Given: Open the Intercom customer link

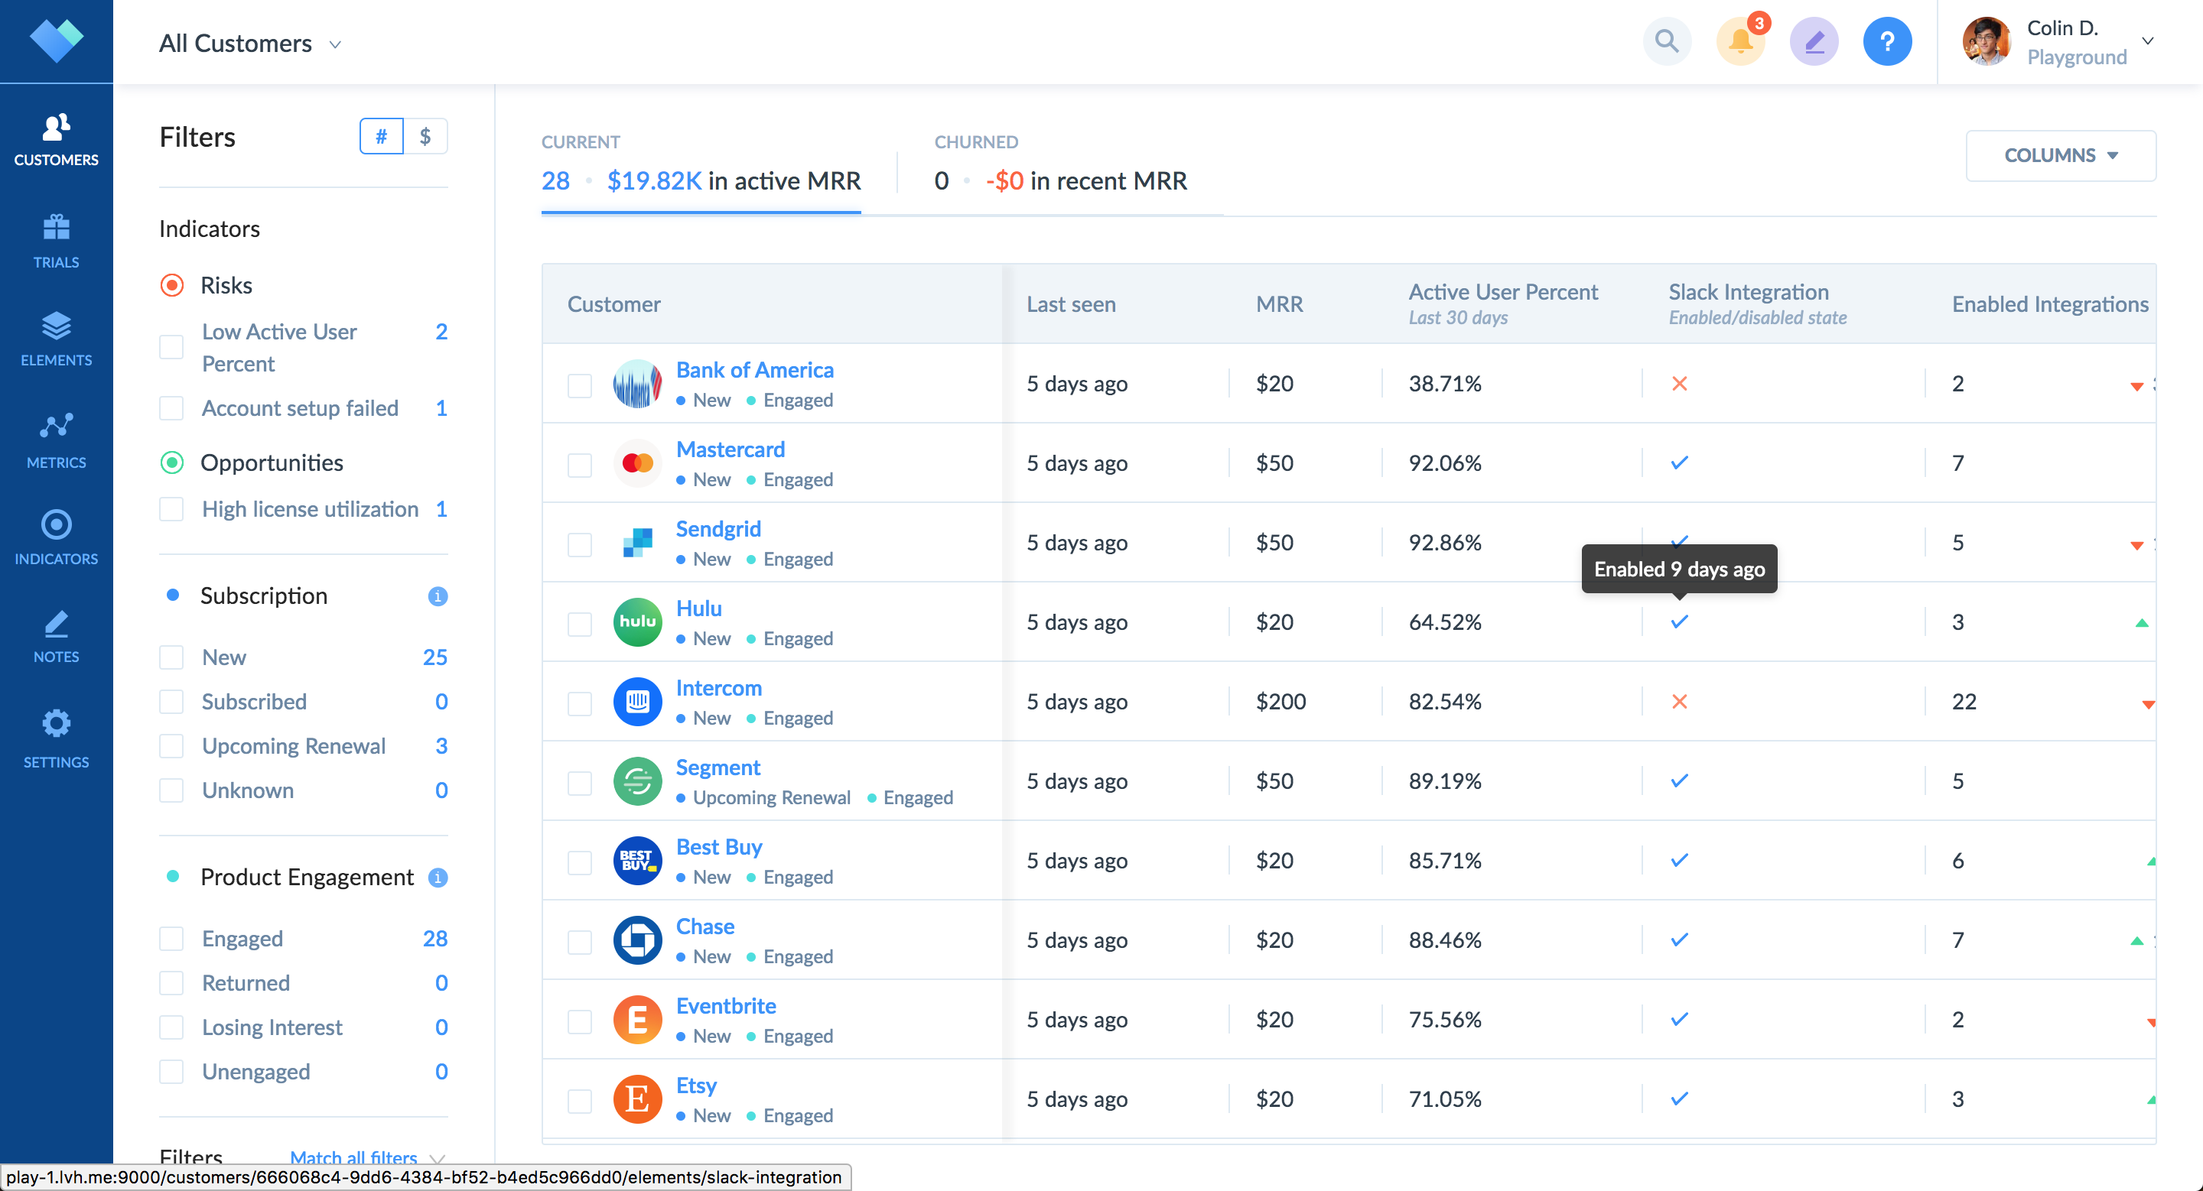Looking at the screenshot, I should tap(718, 688).
